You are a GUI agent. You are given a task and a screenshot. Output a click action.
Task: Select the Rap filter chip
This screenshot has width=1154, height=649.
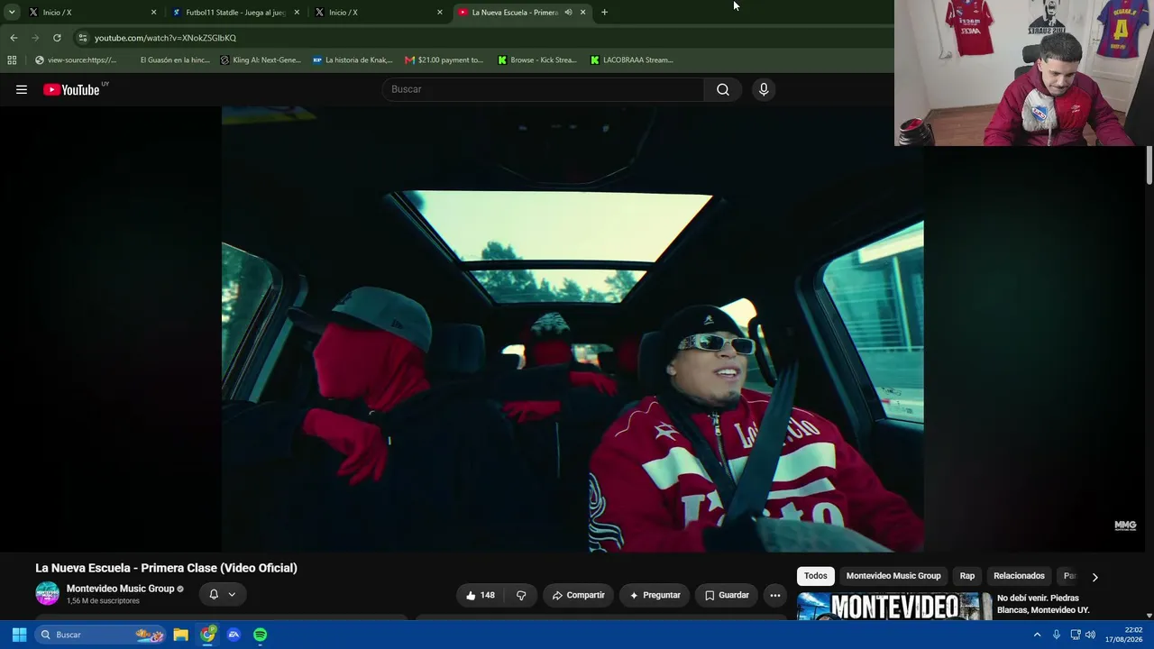point(967,576)
